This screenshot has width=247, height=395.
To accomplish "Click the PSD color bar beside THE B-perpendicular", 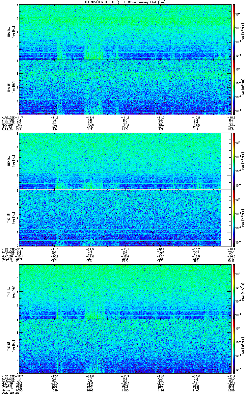I will [x=234, y=291].
